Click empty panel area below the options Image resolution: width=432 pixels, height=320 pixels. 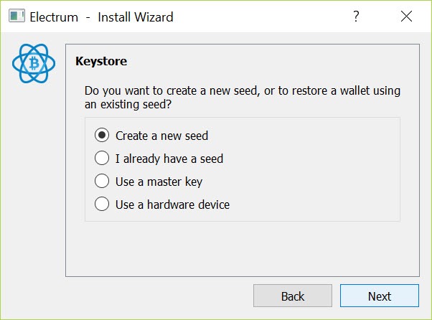tap(243, 248)
